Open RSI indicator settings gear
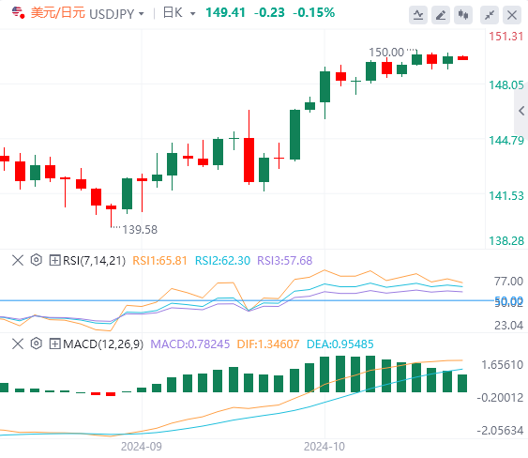528x458 pixels. click(36, 260)
